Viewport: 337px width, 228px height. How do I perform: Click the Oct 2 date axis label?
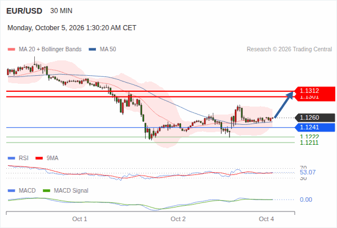click(x=178, y=219)
